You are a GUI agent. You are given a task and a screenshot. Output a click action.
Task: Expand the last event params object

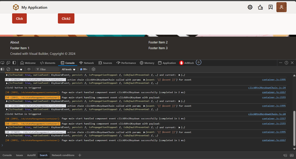point(144,132)
